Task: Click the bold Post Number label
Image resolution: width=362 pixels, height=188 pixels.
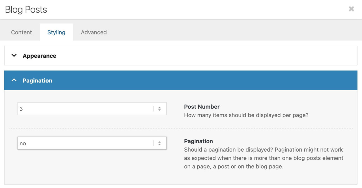Action: point(202,107)
